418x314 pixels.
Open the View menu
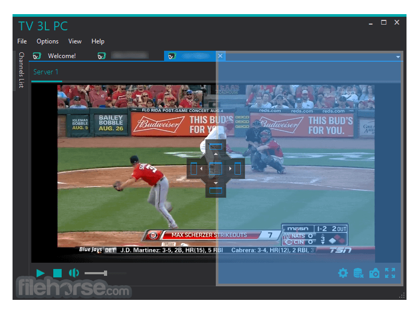coord(75,41)
